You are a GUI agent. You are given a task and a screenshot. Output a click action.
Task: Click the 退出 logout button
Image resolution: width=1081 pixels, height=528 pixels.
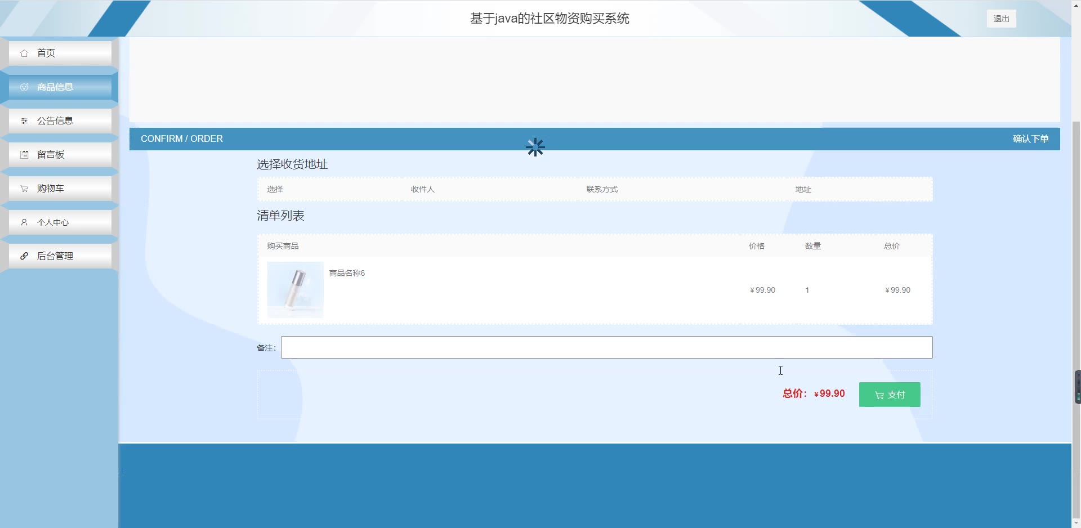point(1001,19)
